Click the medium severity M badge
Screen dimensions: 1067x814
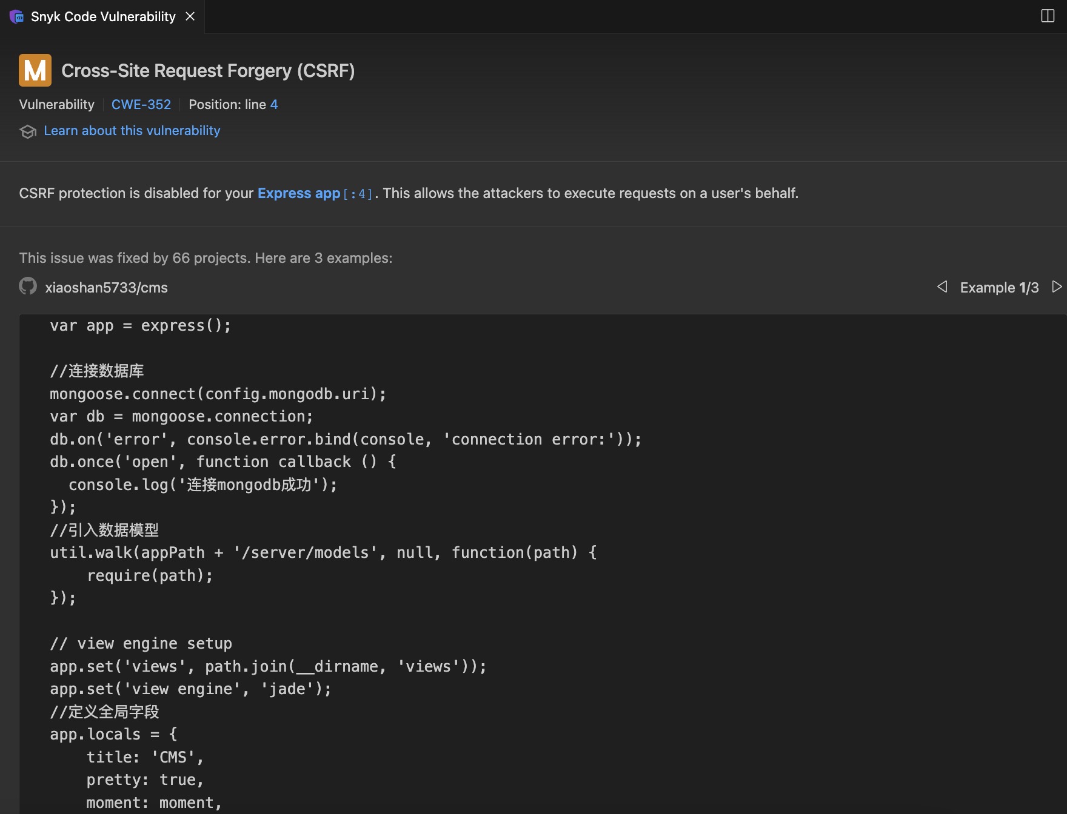[x=35, y=70]
